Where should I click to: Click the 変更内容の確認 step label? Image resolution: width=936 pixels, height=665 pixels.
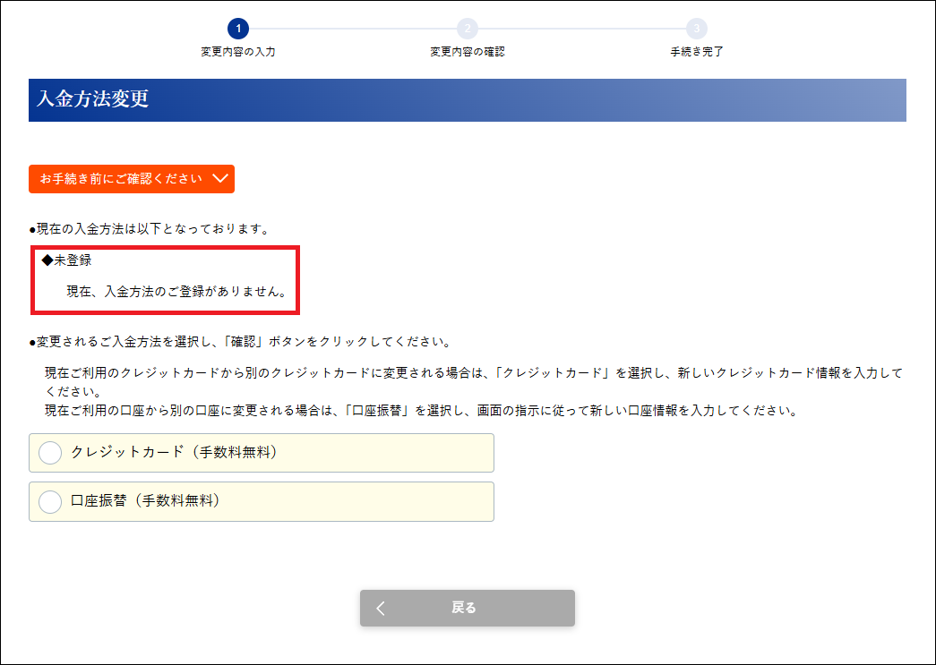tap(467, 52)
